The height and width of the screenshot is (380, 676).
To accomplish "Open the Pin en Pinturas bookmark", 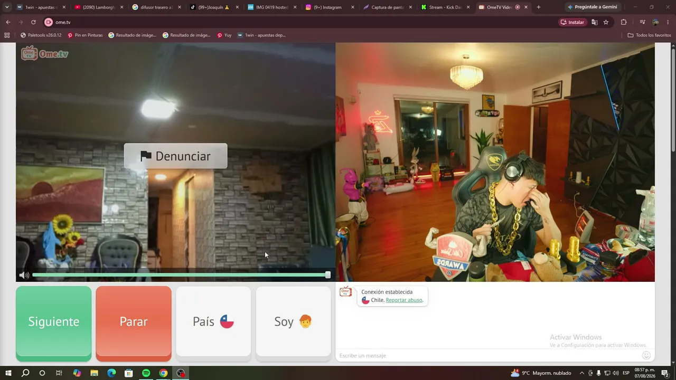I will [x=85, y=35].
